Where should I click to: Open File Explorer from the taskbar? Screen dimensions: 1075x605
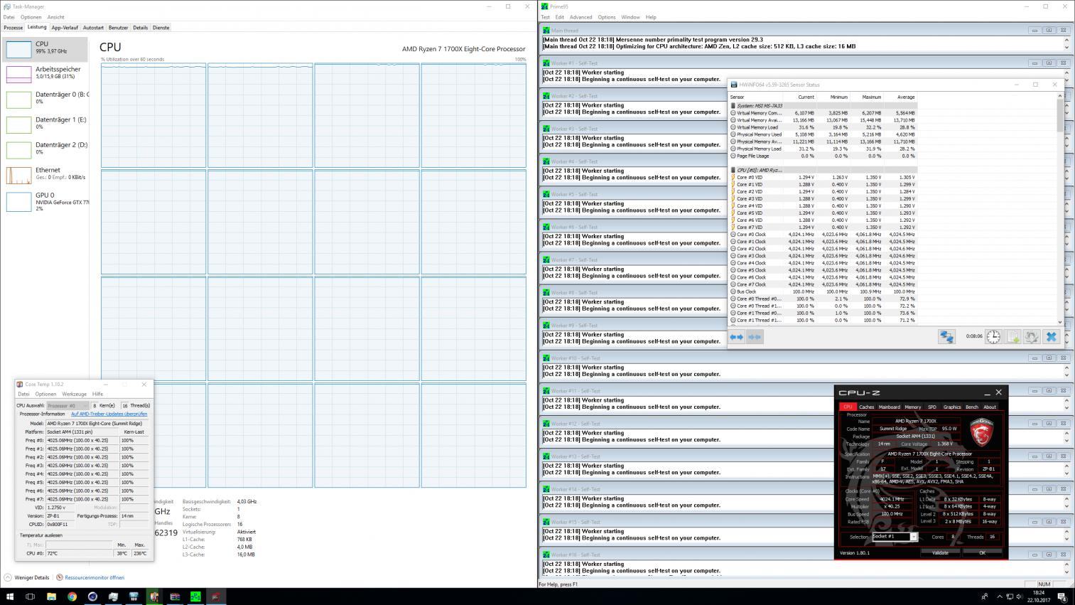(51, 596)
